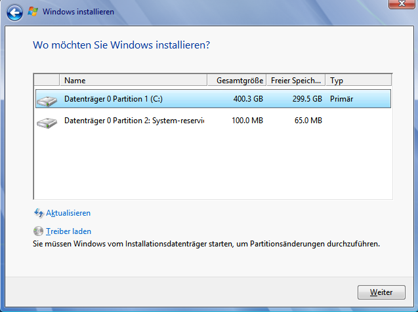Click the CD icon beside Treiber laden
Viewport: 418px width, 312px height.
pos(38,231)
